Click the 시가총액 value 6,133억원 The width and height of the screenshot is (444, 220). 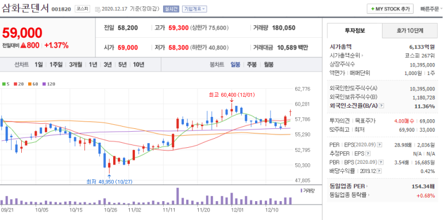pyautogui.click(x=422, y=47)
